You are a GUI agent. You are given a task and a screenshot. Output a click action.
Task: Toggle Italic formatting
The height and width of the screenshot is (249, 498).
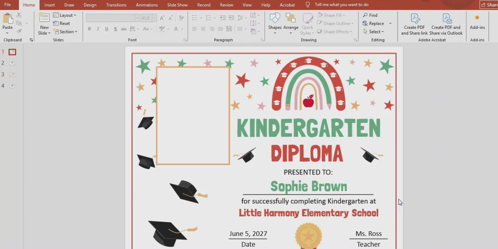98,29
